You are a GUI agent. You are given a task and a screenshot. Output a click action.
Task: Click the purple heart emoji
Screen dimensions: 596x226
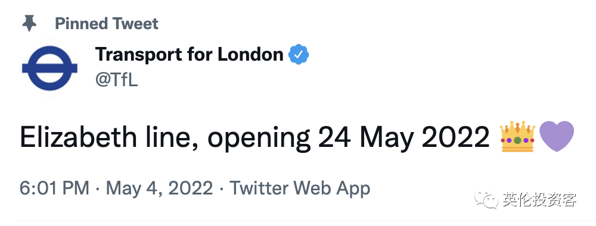click(x=557, y=137)
